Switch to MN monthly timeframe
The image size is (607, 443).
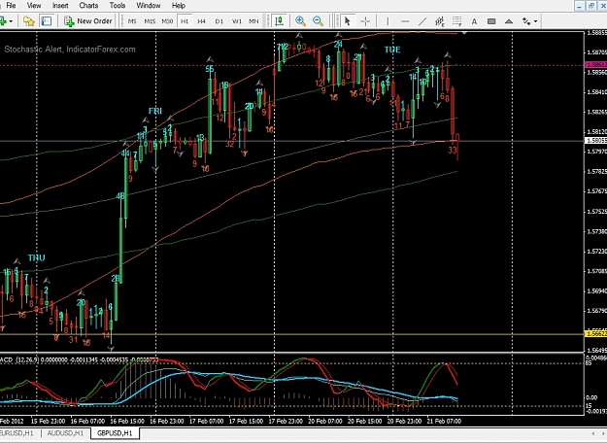click(x=253, y=21)
